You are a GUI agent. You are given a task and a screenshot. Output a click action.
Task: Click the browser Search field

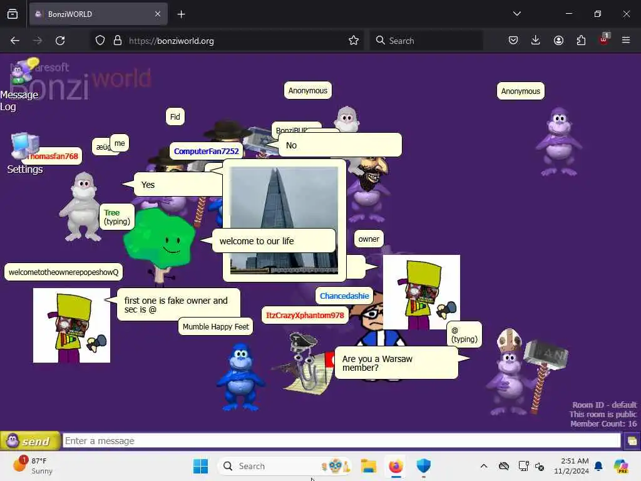[426, 41]
